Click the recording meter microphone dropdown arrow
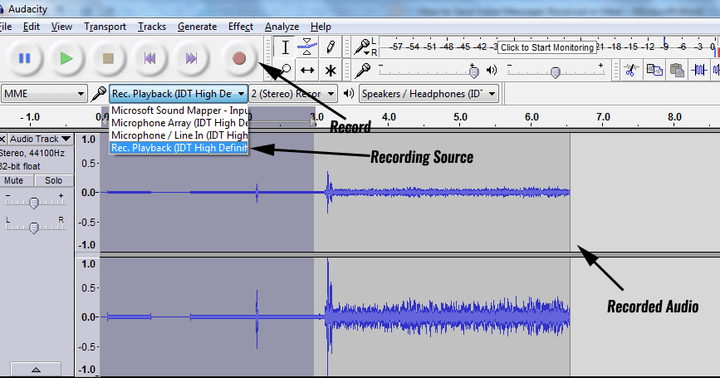This screenshot has width=720, height=378. point(366,53)
